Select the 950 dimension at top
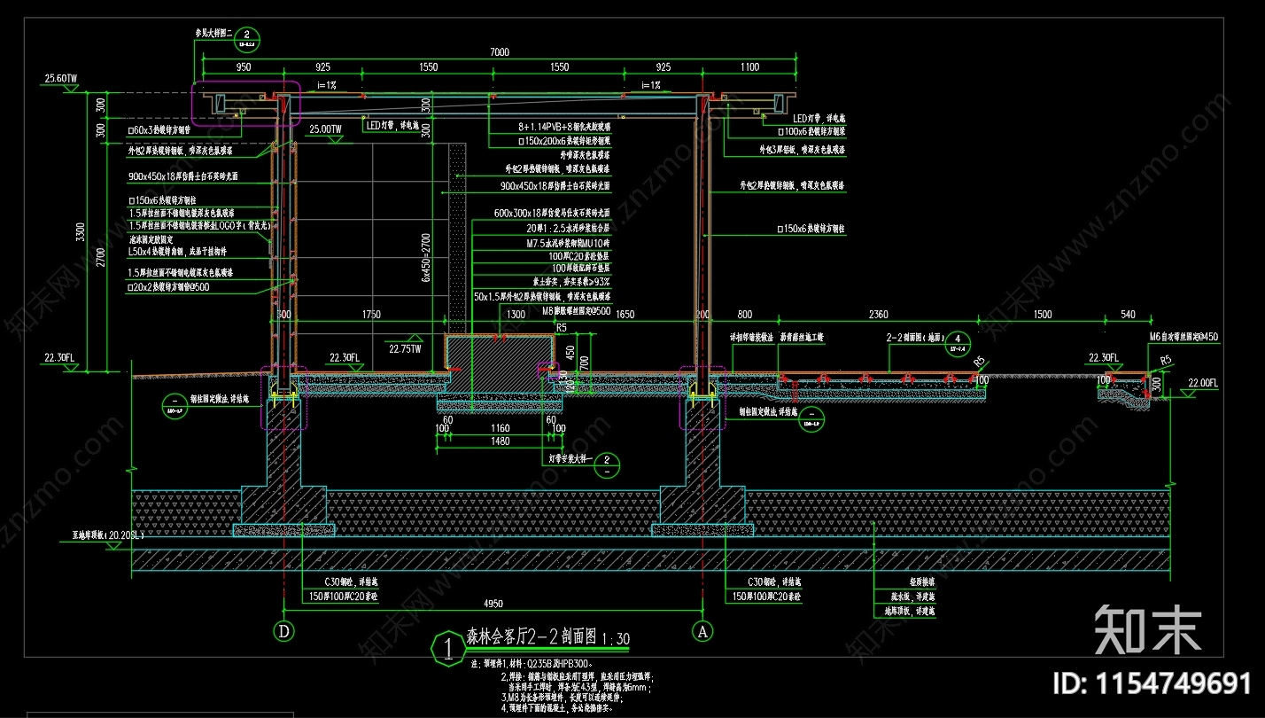The image size is (1265, 718). tap(243, 67)
